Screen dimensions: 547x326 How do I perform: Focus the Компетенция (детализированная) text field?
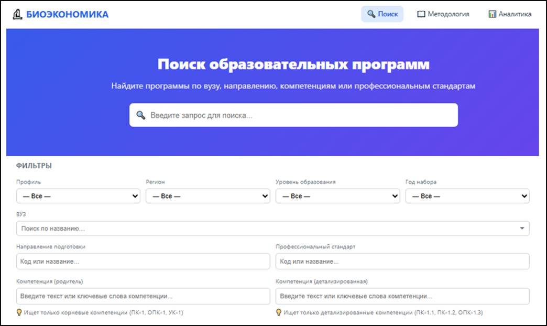(x=402, y=296)
